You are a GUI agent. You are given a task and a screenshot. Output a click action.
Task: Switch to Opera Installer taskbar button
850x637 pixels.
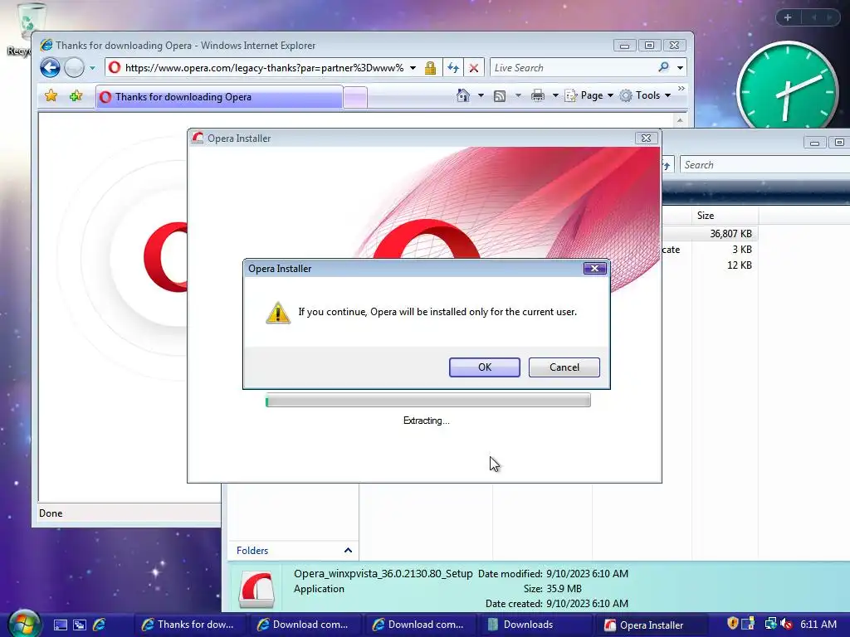[652, 625]
